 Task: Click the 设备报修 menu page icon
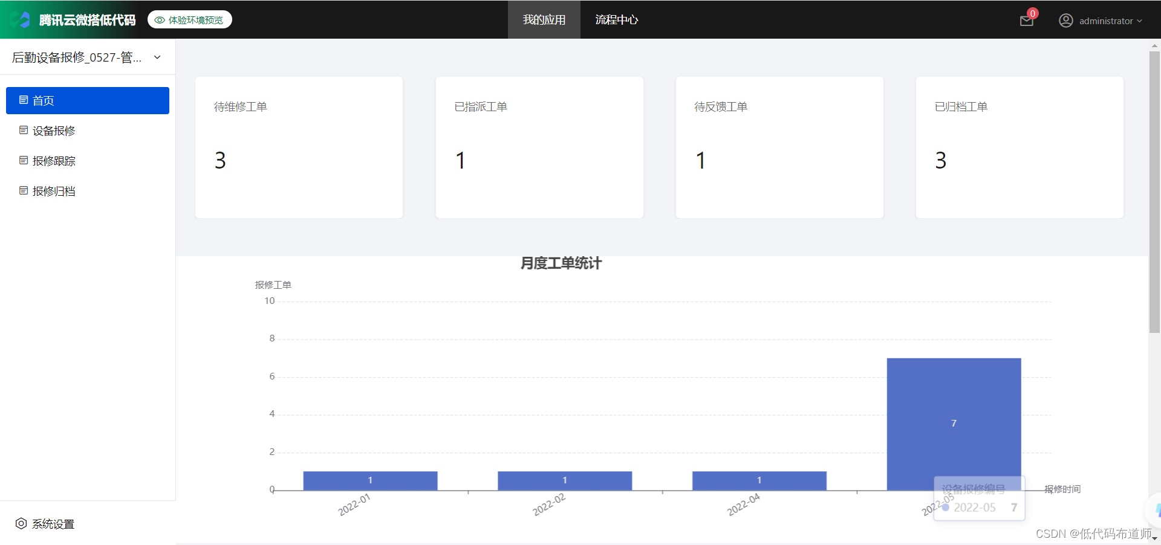[x=24, y=130]
